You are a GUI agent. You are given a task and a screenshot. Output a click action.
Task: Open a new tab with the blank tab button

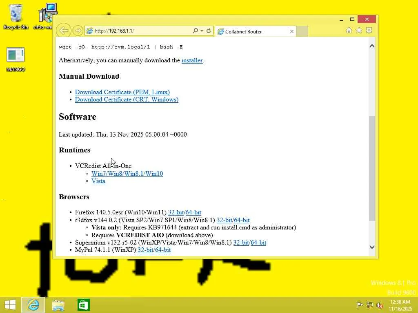click(x=302, y=31)
